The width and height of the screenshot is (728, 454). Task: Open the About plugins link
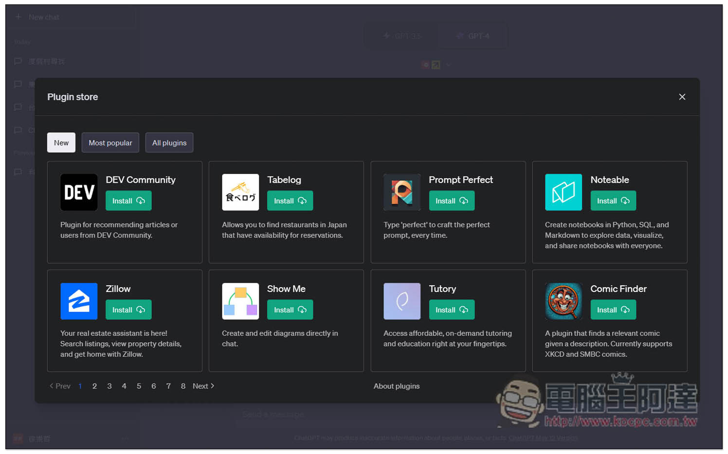[397, 386]
